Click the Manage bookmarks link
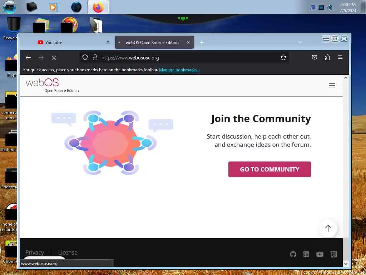 coord(179,70)
